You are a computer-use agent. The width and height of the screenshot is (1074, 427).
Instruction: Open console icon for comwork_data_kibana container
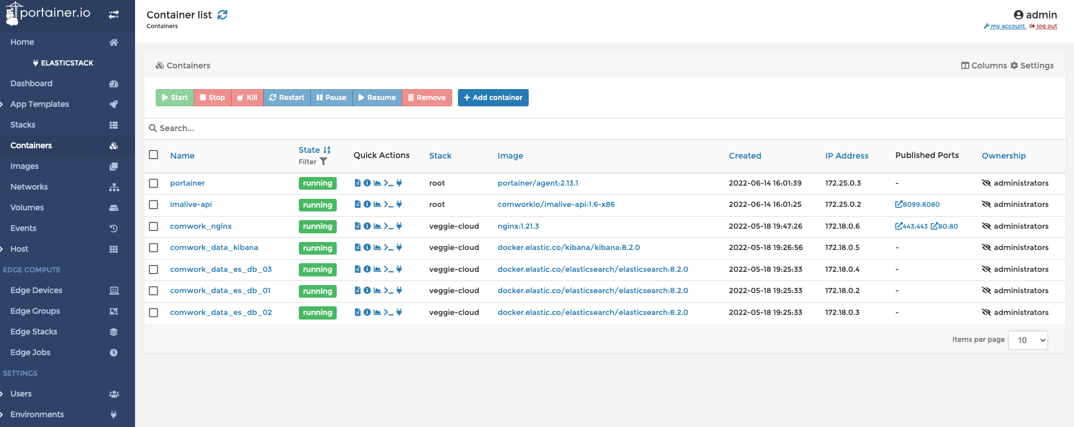click(x=388, y=248)
